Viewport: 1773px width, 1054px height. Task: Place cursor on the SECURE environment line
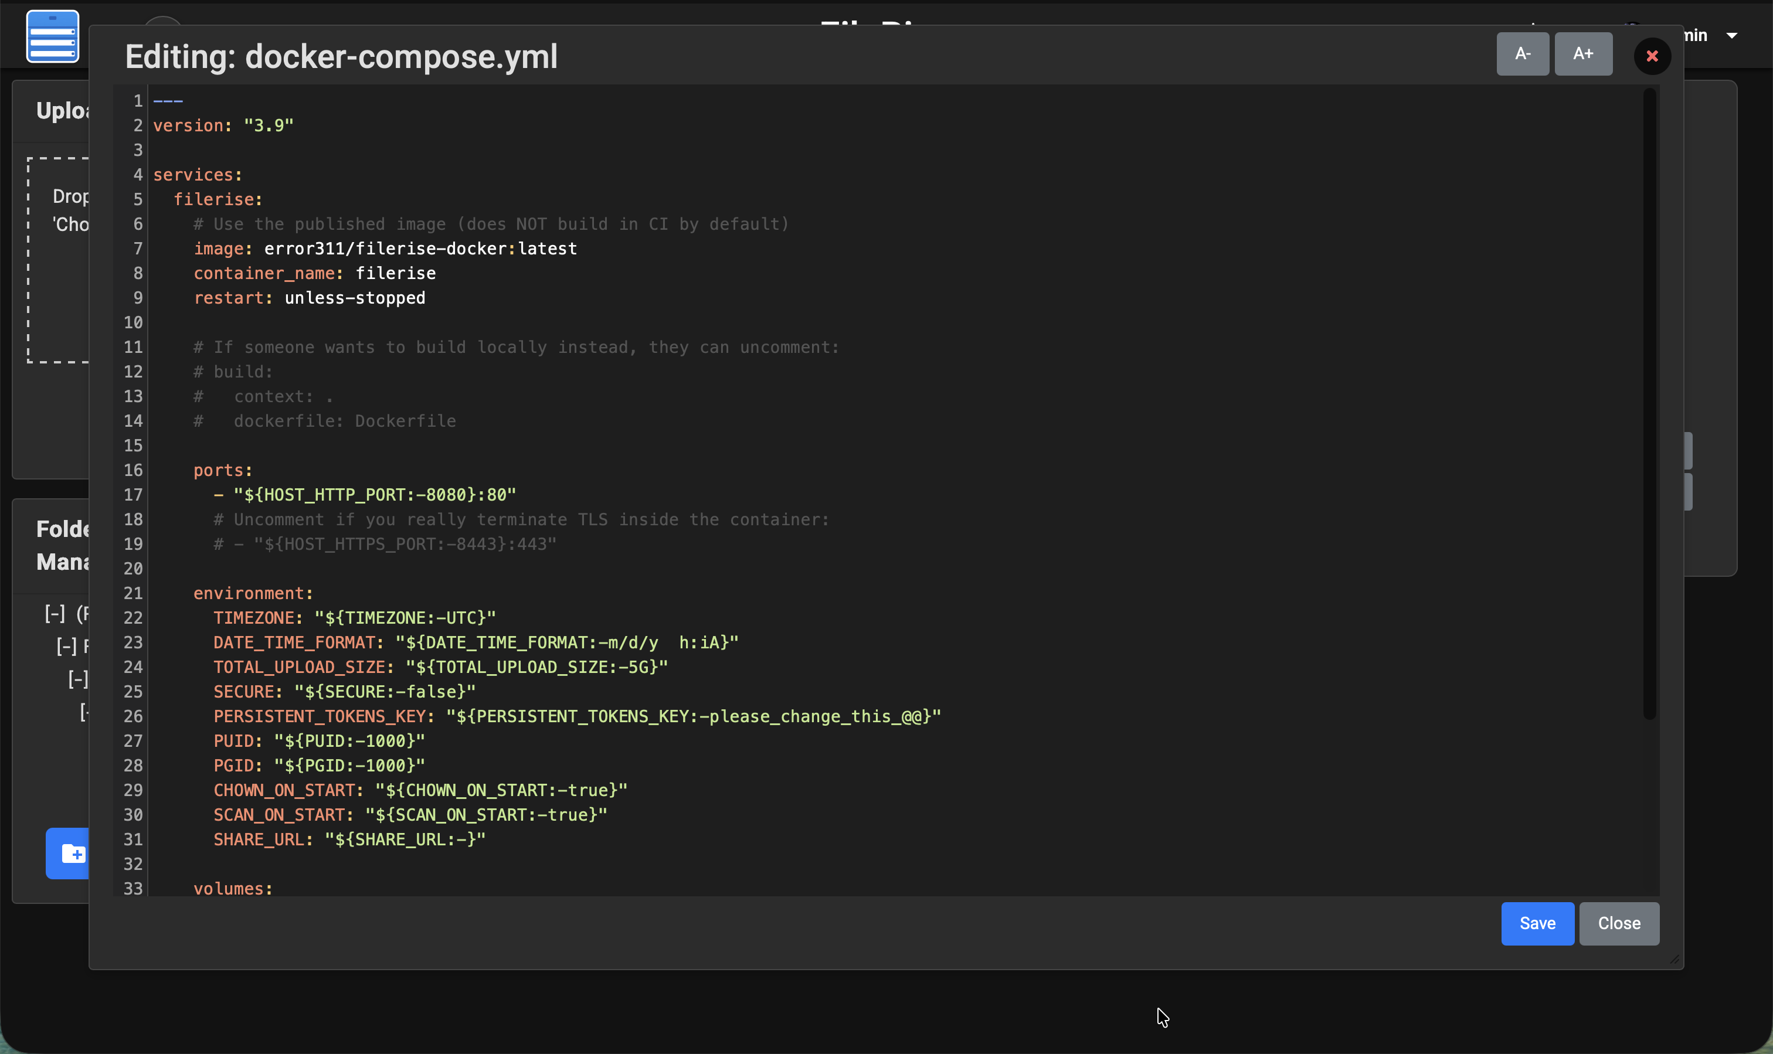click(345, 692)
